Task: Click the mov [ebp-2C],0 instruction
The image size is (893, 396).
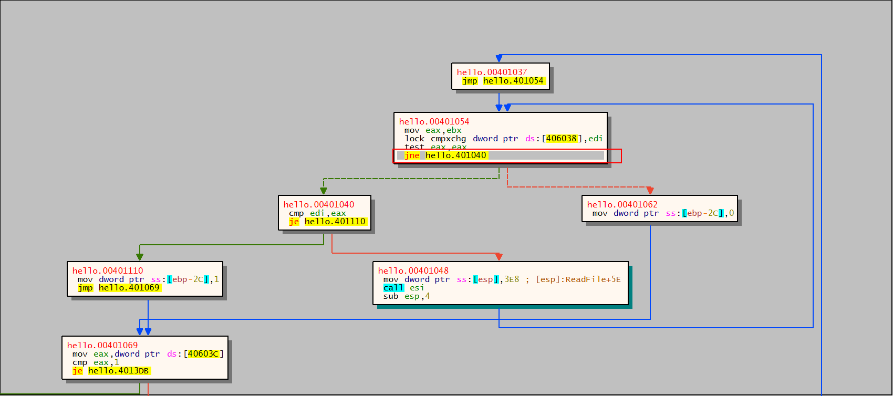Action: click(663, 213)
